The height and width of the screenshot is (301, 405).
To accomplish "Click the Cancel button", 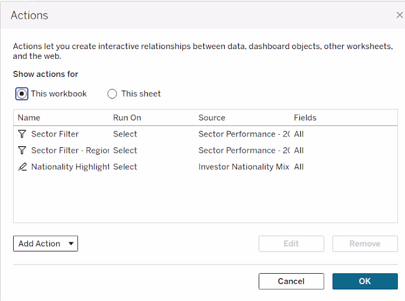I will 291,281.
